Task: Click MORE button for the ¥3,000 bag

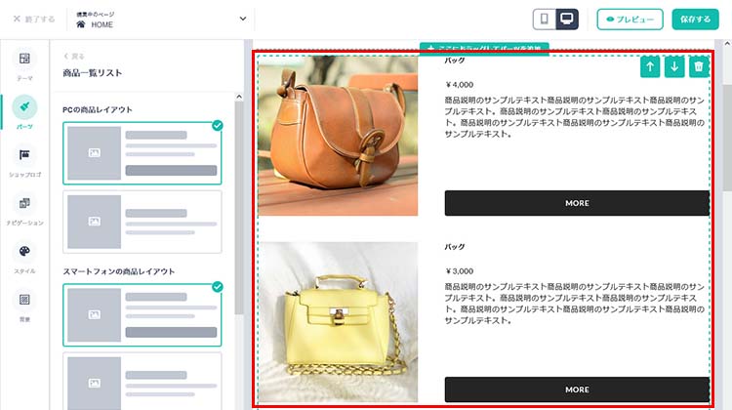Action: (x=577, y=389)
